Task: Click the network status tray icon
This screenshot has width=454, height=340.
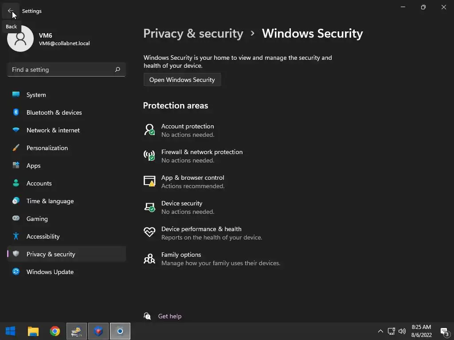Action: pos(391,331)
